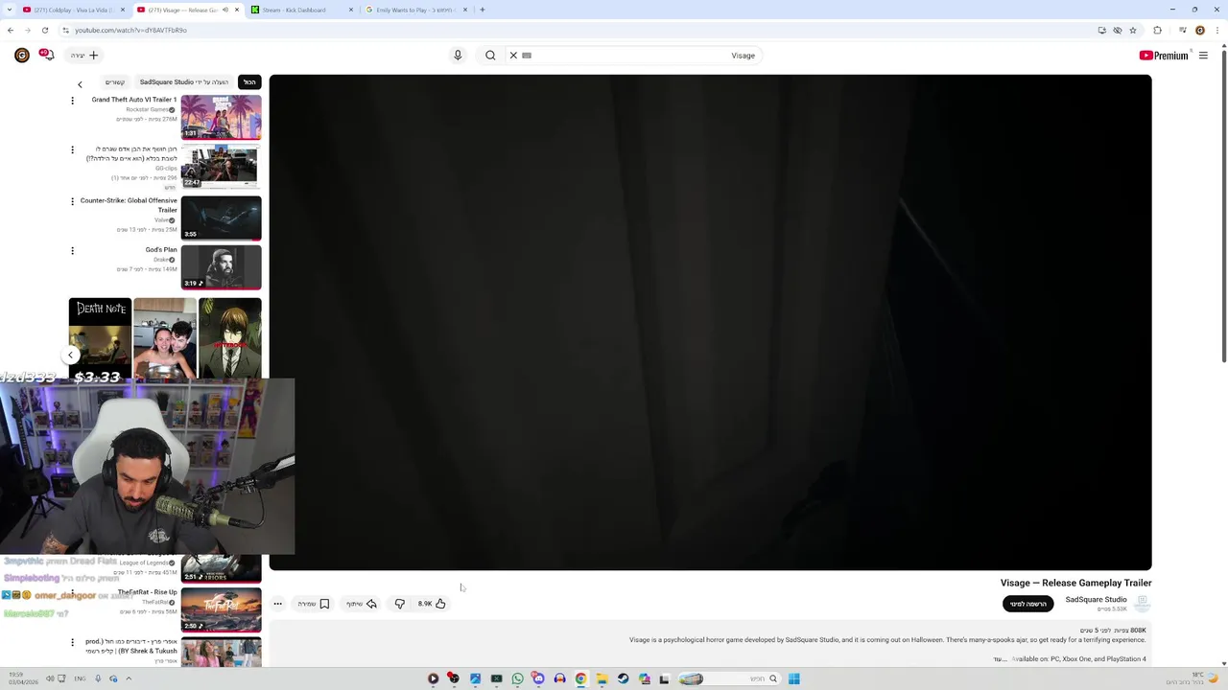Open more actions ellipsis under the video
1228x690 pixels.
tap(277, 604)
